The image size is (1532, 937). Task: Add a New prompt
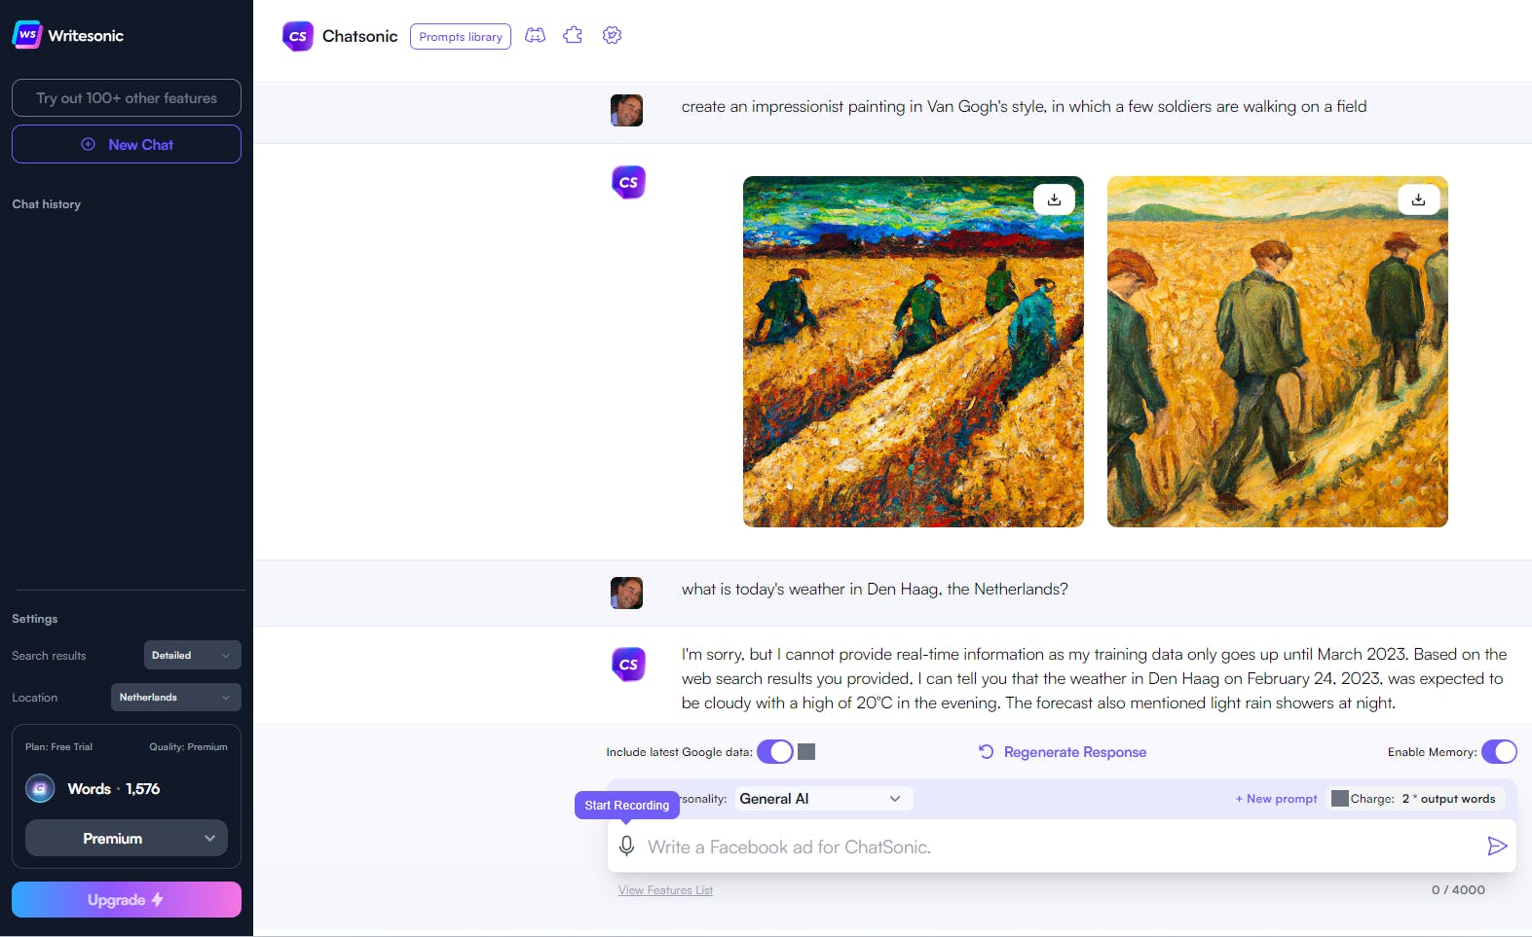pos(1276,799)
